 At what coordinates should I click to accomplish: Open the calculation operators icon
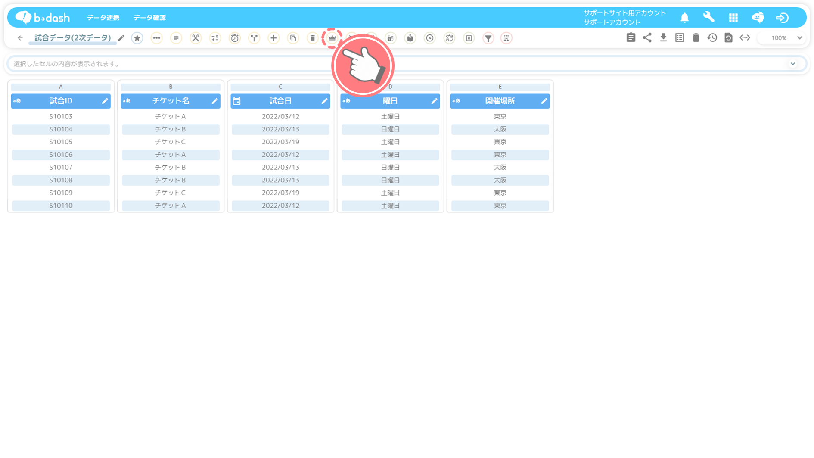coord(215,38)
